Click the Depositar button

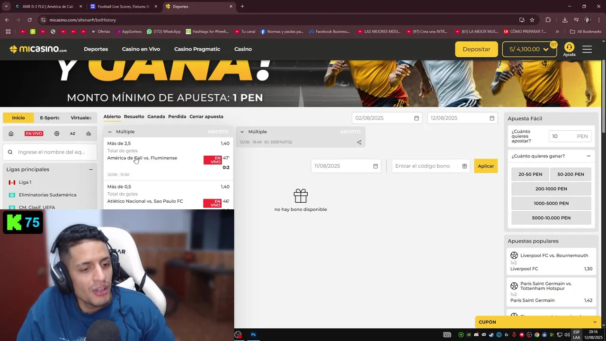click(x=476, y=49)
